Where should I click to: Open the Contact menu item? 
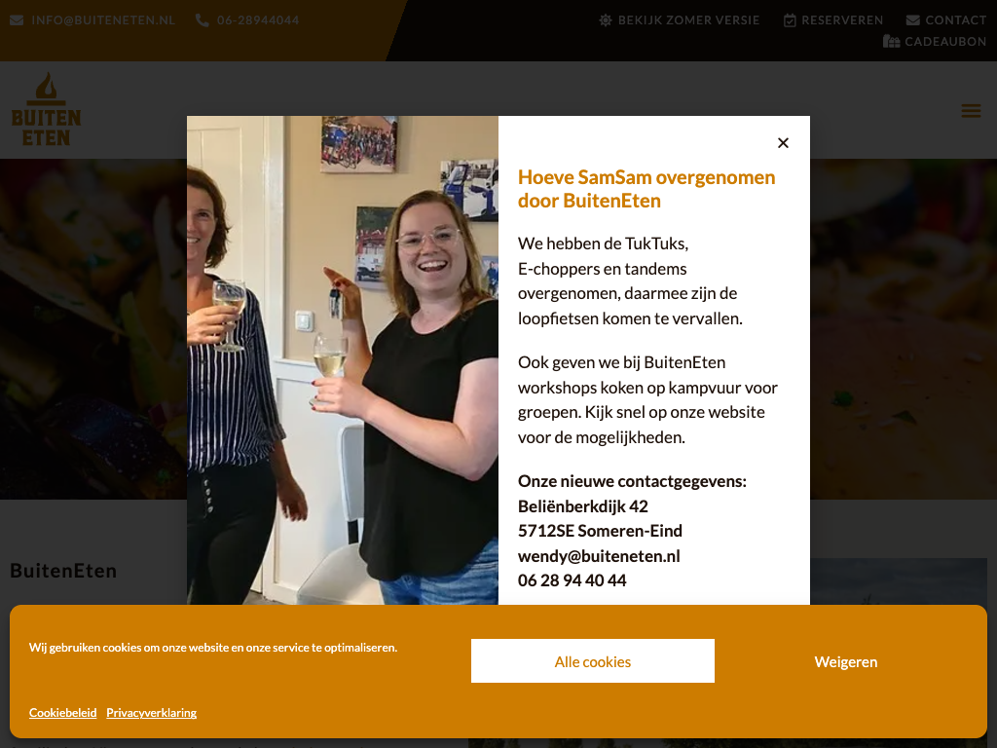tap(956, 20)
